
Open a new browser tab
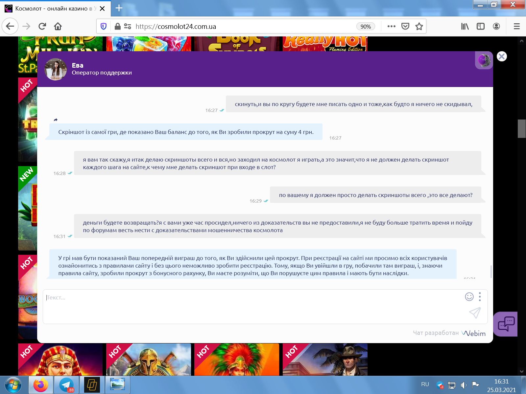pyautogui.click(x=119, y=8)
